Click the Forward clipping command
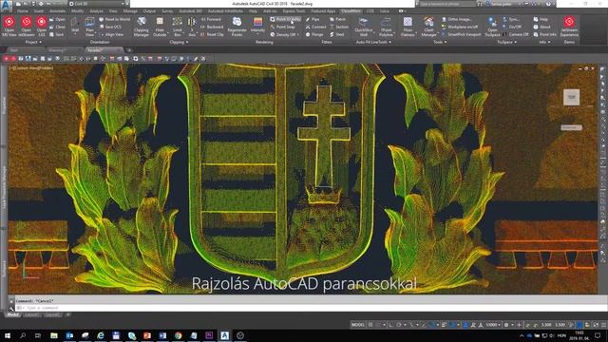Viewport: 608px width, 342px height. (211, 19)
